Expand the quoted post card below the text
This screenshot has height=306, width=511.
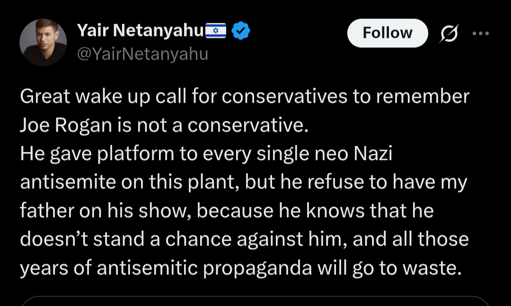click(x=255, y=301)
